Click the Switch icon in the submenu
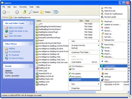This screenshot has width=132, height=99. 102,48
